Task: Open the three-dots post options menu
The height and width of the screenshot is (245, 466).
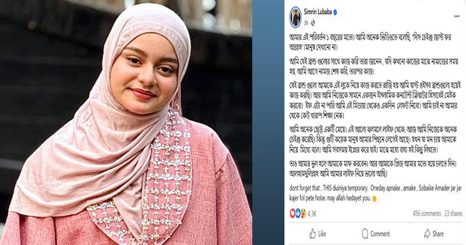Action: point(457,16)
